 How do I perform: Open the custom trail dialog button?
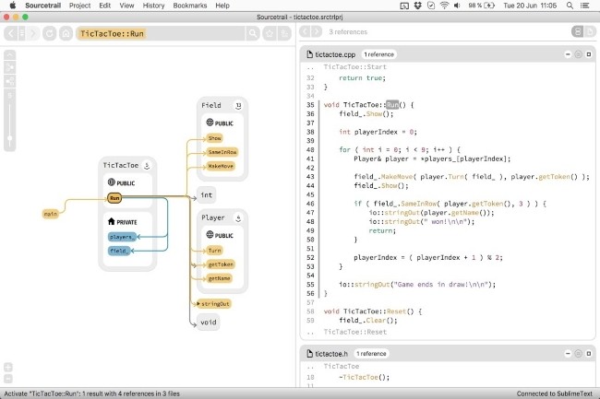10,68
